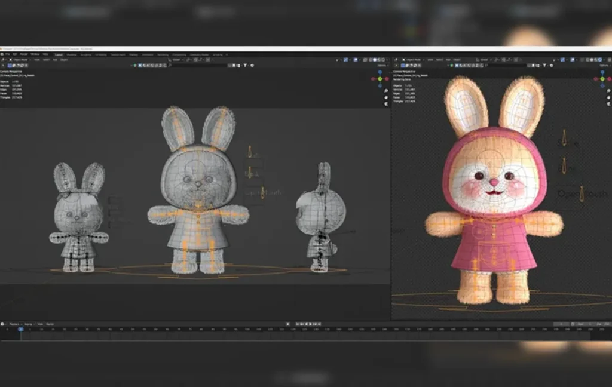Click the blue current frame marker in timeline
Image resolution: width=612 pixels, height=387 pixels.
(x=20, y=328)
